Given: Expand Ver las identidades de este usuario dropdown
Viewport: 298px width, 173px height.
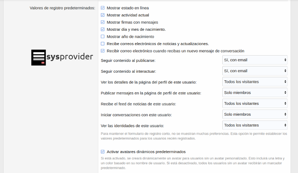Looking at the screenshot, I should pyautogui.click(x=255, y=125).
